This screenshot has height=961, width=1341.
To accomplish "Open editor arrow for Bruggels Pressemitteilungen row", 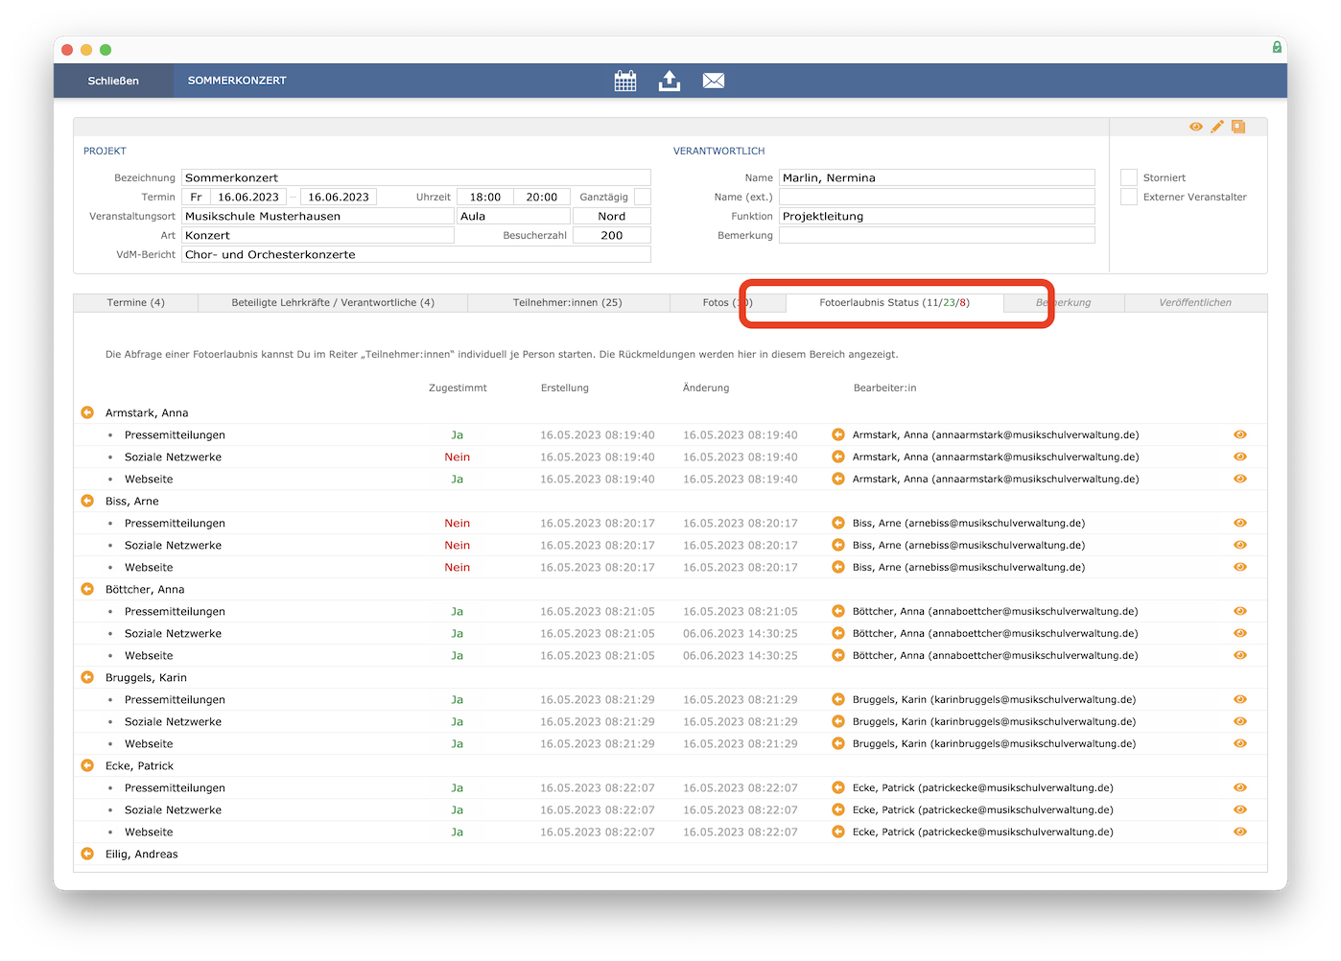I will pyautogui.click(x=838, y=699).
